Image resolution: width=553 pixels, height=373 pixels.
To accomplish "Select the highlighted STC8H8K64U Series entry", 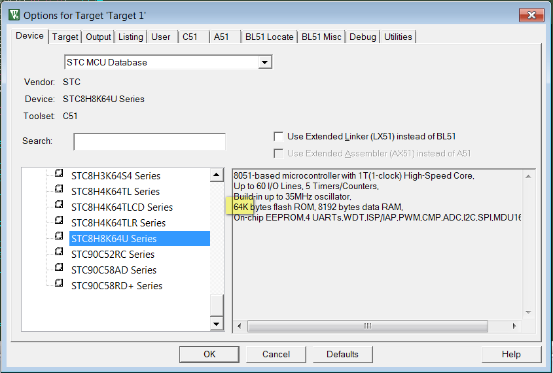I will pos(139,239).
